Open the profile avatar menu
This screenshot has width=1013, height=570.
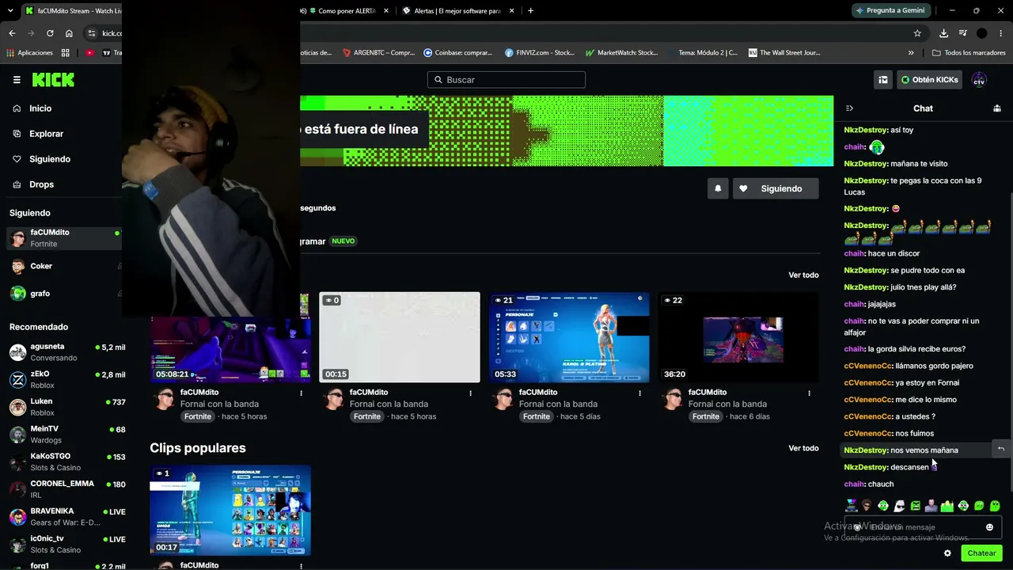coord(979,80)
